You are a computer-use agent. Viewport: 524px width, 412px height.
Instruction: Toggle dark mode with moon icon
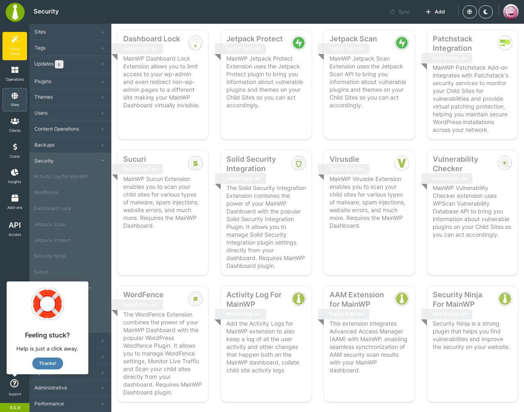(486, 12)
